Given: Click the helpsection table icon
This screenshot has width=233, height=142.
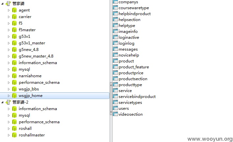Looking at the screenshot, I should pyautogui.click(x=115, y=19).
